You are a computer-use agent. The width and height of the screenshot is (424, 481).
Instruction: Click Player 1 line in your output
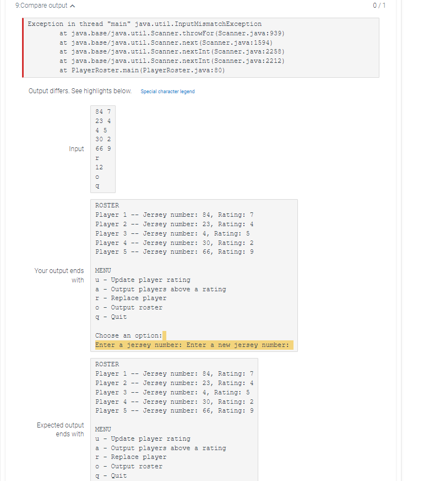coord(174,215)
